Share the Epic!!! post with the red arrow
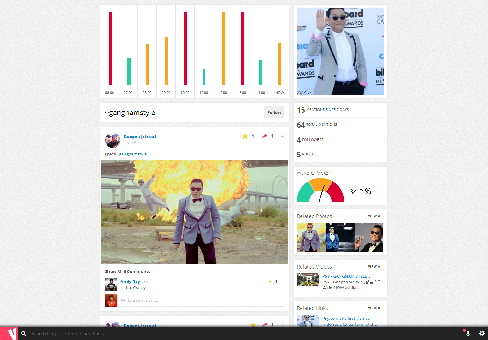The image size is (488, 340). (x=265, y=136)
